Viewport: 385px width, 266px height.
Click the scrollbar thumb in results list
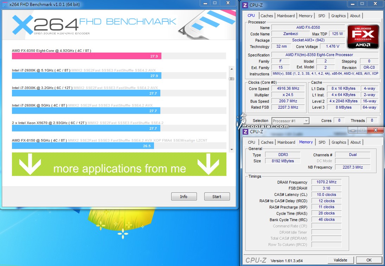pyautogui.click(x=232, y=79)
